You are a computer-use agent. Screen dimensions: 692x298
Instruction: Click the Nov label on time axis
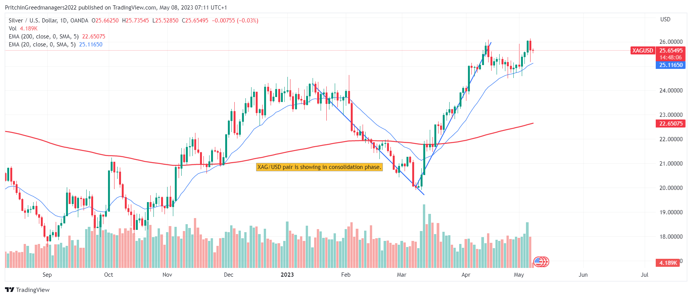click(x=167, y=275)
